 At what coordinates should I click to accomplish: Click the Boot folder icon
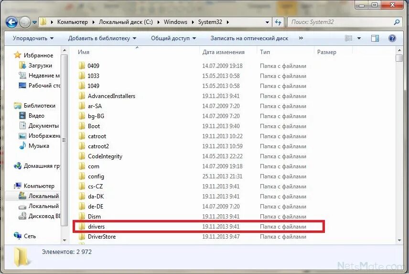(82, 126)
